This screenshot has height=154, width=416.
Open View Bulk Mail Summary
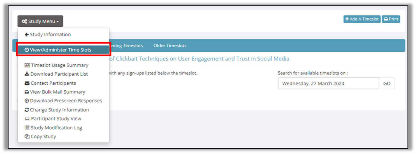pos(58,92)
